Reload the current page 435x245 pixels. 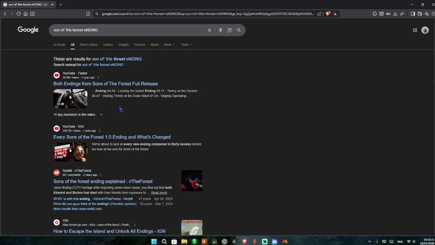[x=19, y=14]
